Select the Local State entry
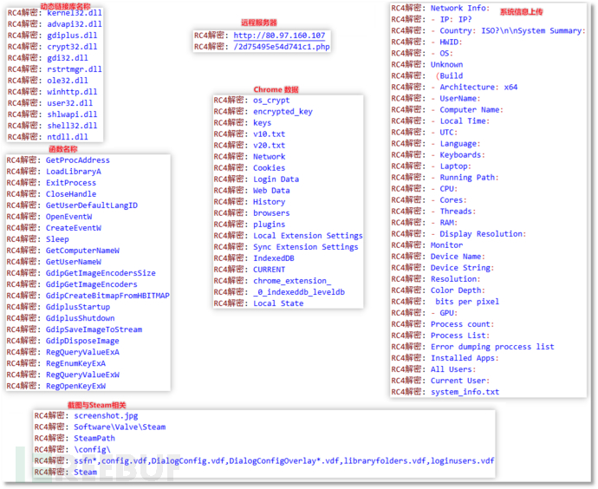 pos(278,303)
